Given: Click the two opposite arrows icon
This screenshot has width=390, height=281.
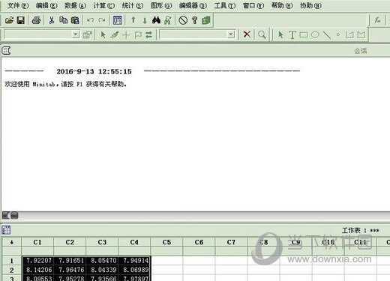Looking at the screenshot, I should pyautogui.click(x=148, y=34).
